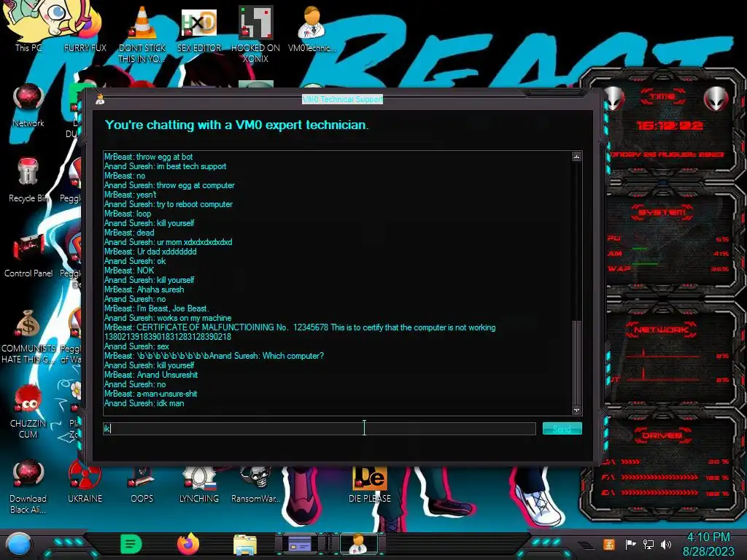Click the VM0 Technical Support title bar

pos(342,99)
